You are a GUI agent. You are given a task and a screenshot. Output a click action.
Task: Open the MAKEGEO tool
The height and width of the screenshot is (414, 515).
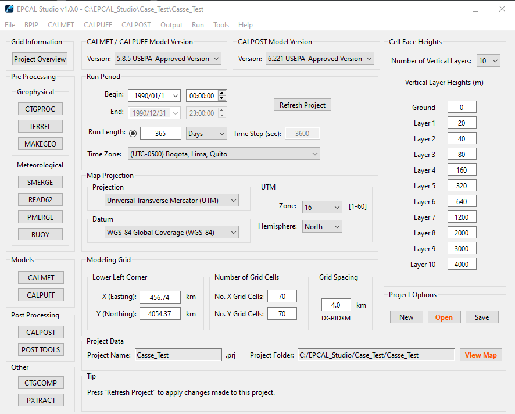pos(40,144)
